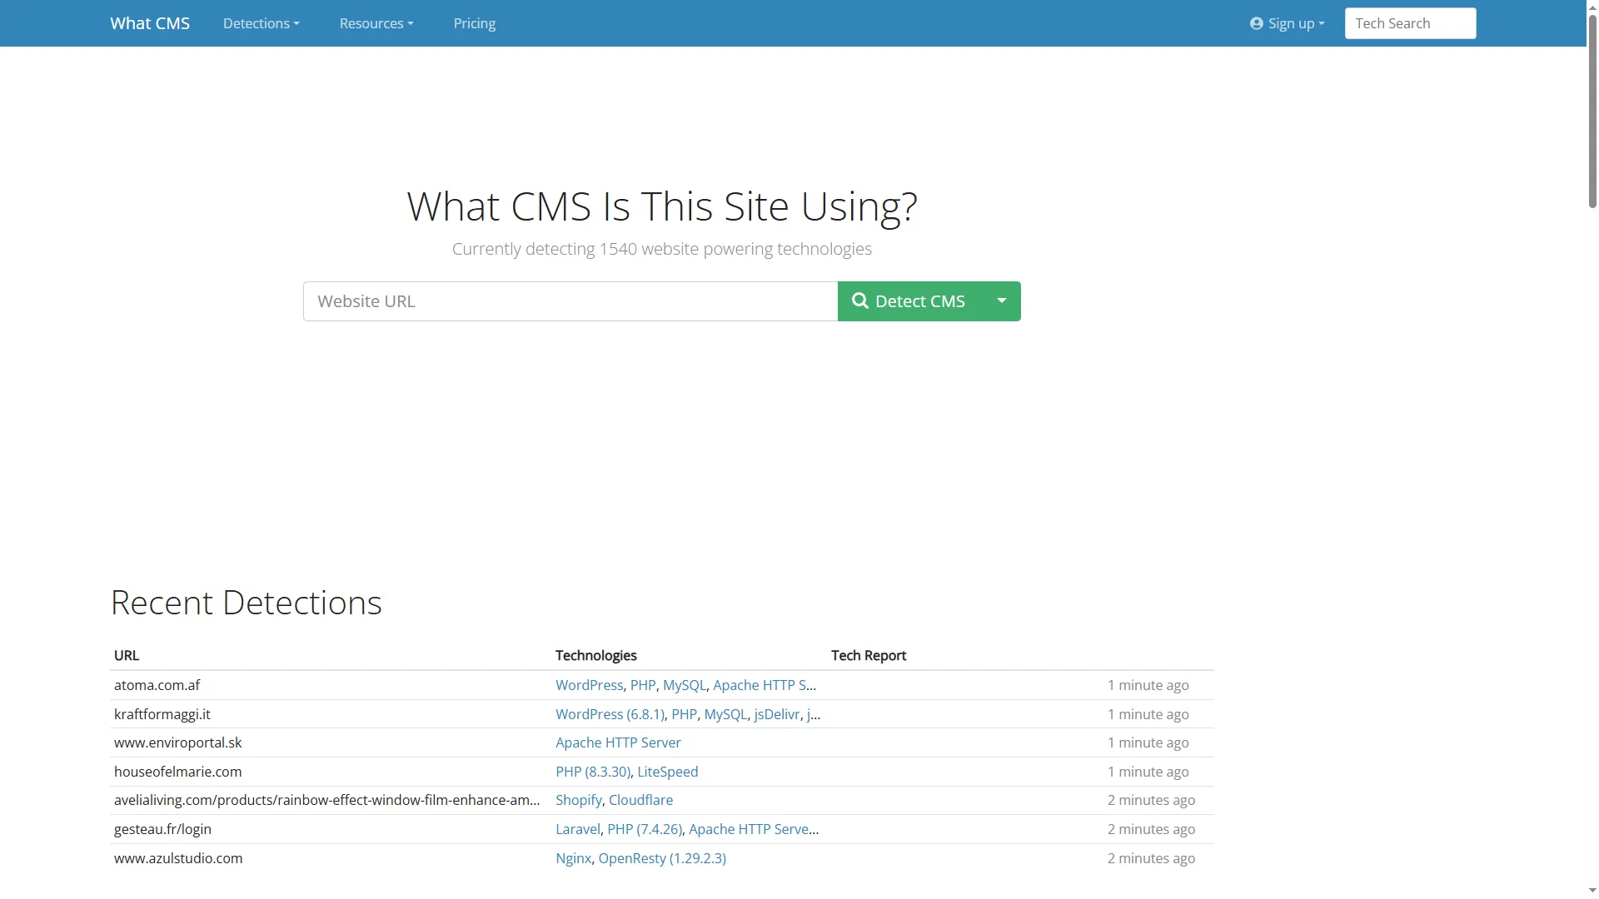
Task: Expand the Resources dropdown menu
Action: point(376,23)
